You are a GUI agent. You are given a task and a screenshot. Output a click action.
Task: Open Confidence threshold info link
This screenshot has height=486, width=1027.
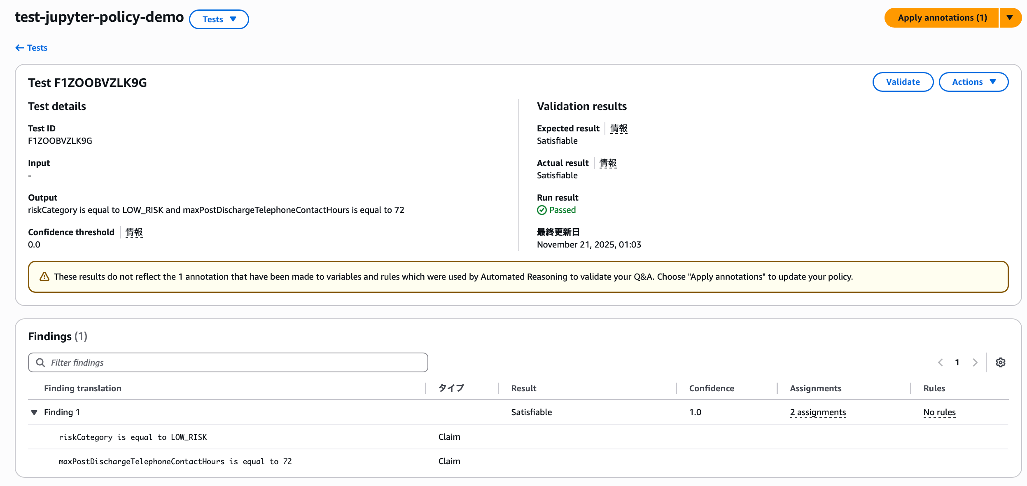134,232
